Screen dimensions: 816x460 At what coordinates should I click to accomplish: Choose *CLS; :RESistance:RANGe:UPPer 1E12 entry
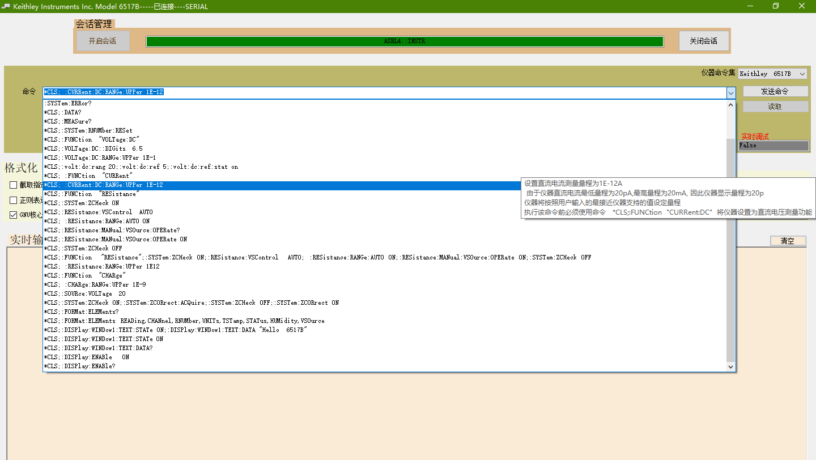[x=385, y=266]
